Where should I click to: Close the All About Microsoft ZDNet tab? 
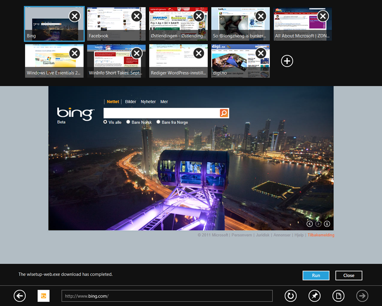(x=323, y=16)
